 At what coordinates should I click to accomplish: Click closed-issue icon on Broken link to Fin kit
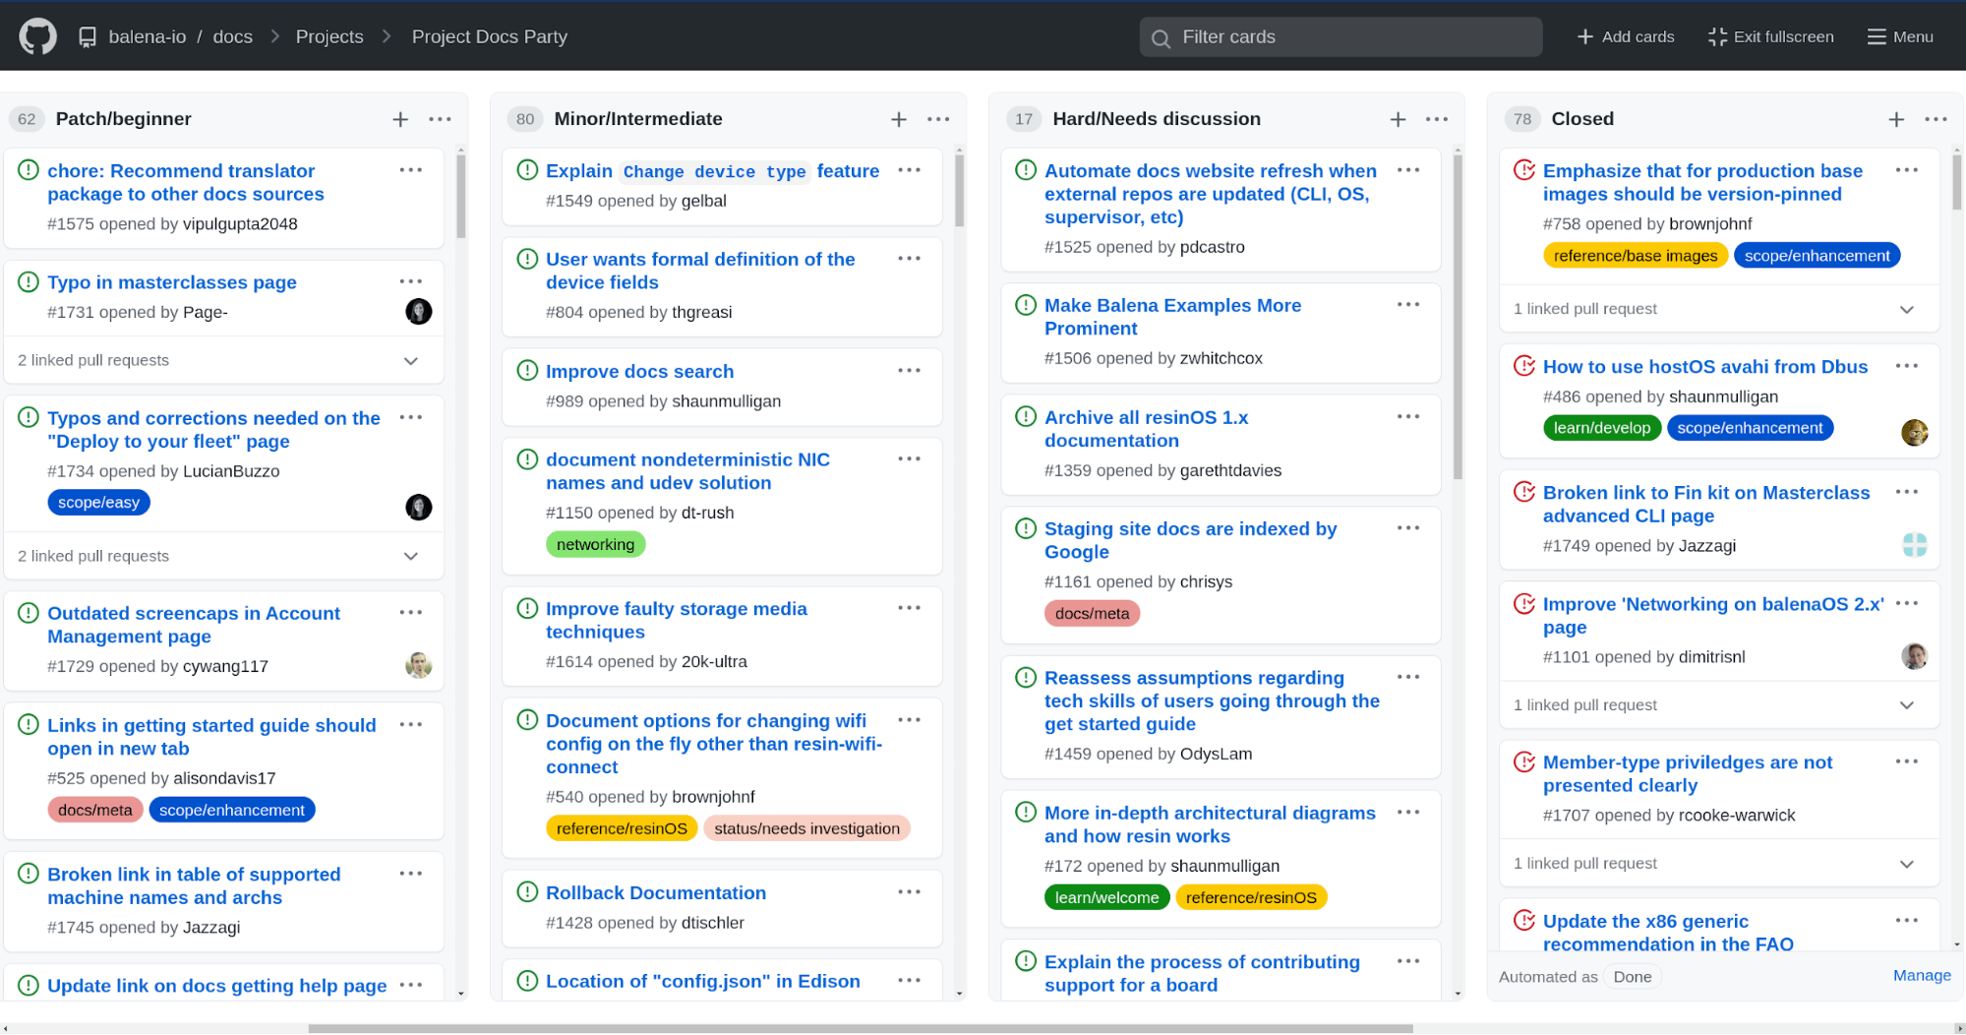coord(1524,492)
